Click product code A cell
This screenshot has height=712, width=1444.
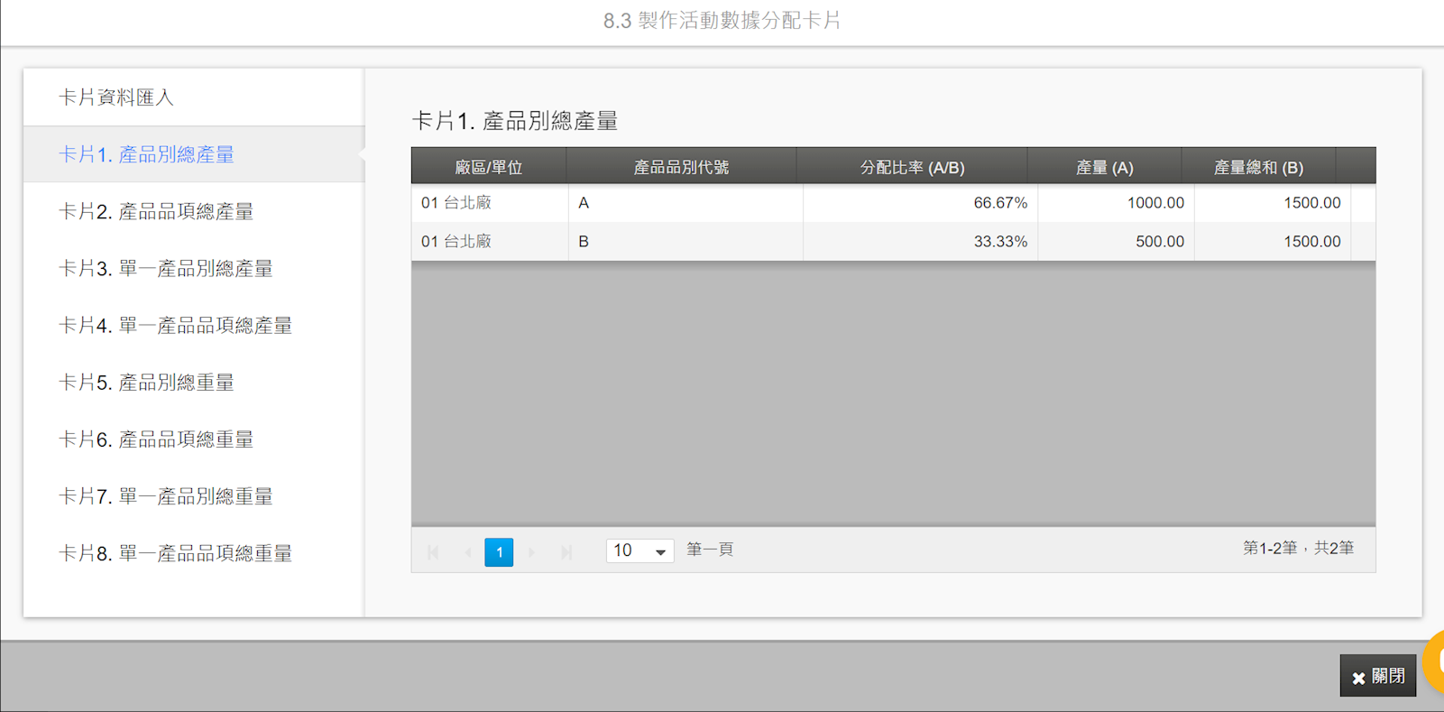685,203
